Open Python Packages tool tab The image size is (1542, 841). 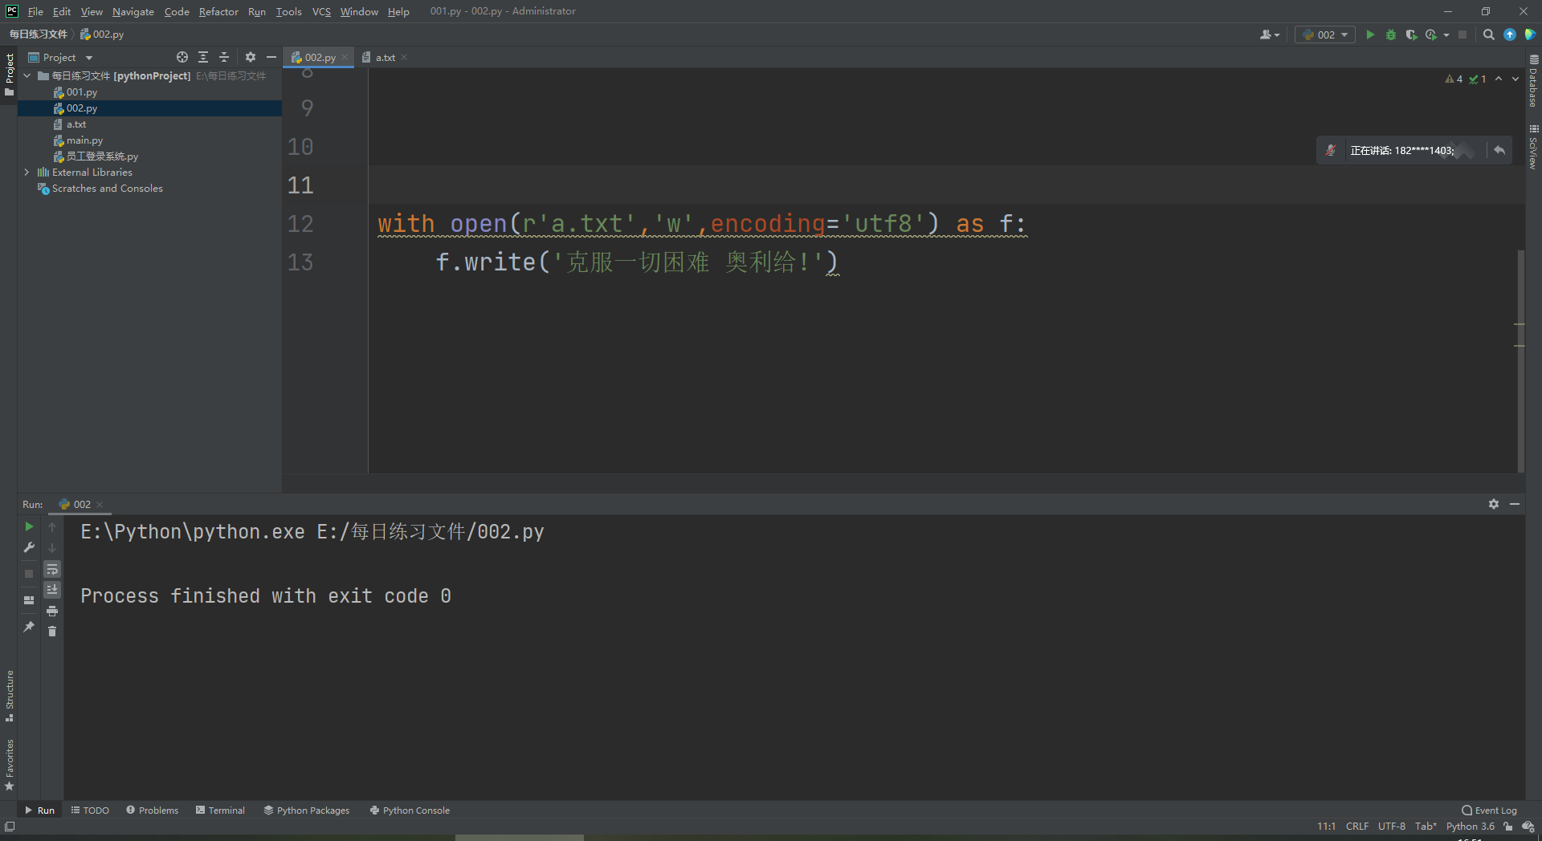(307, 811)
